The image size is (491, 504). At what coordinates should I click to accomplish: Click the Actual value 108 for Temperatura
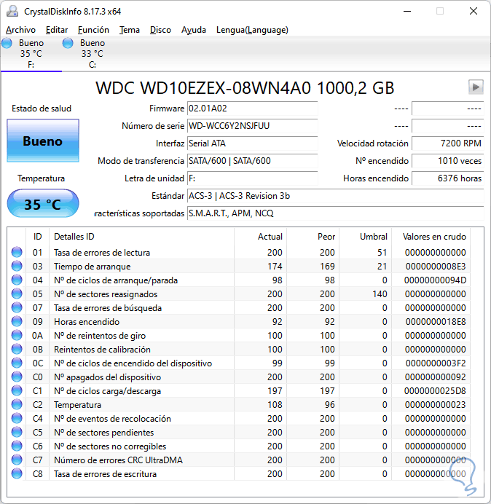pyautogui.click(x=275, y=405)
